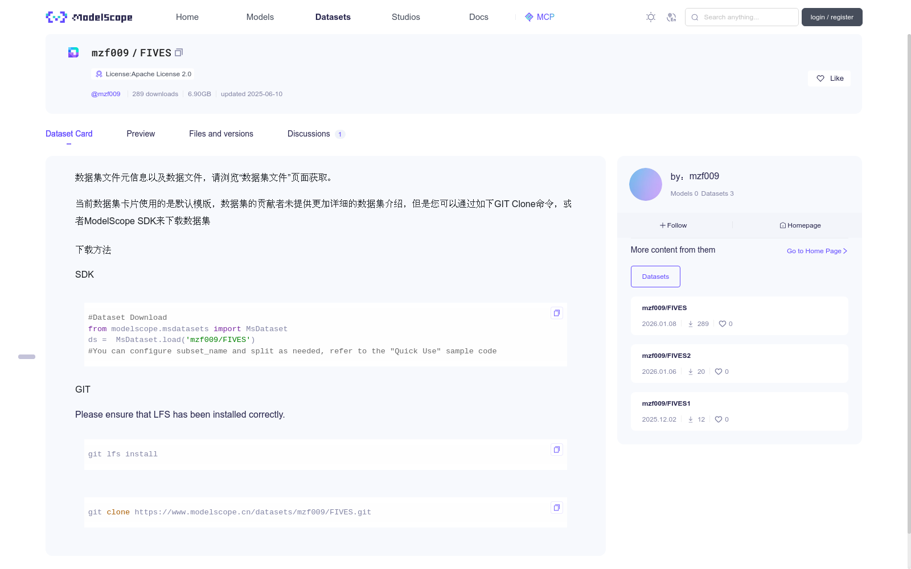Image resolution: width=911 pixels, height=569 pixels.
Task: Click the gray side handle at left edge
Action: pos(27,357)
